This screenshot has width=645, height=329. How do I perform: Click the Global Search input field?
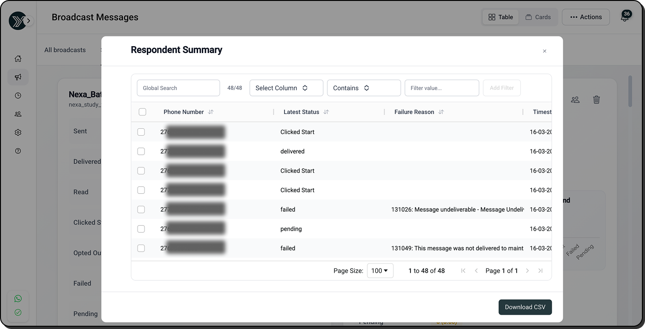178,88
